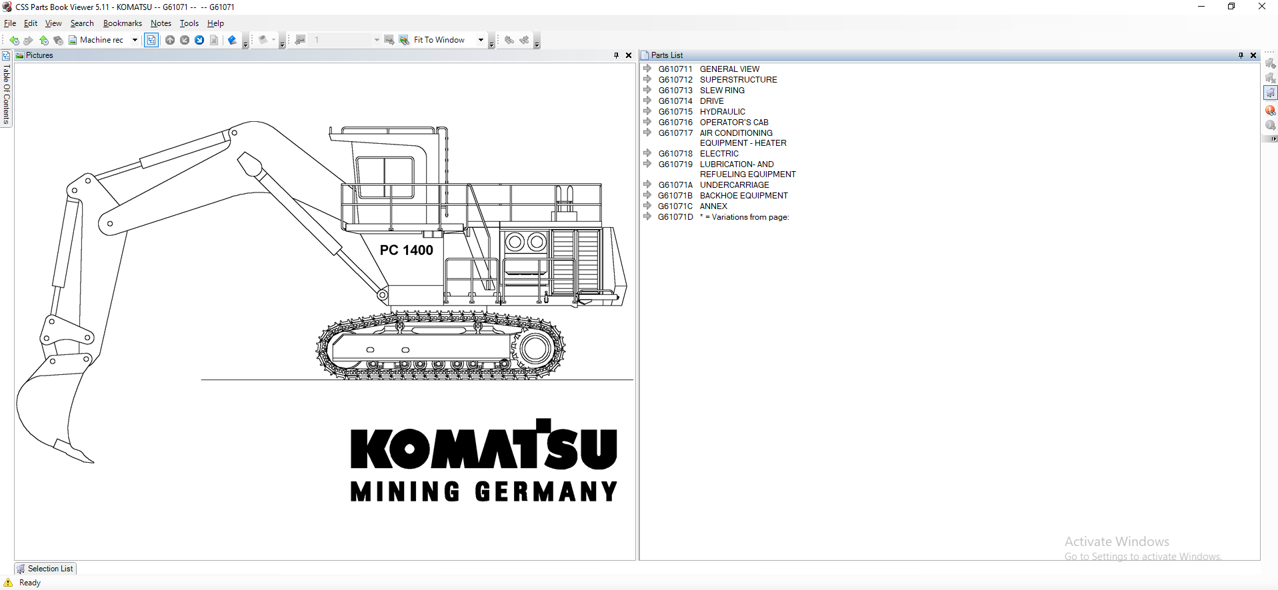The height and width of the screenshot is (590, 1278).
Task: Click the picture zoom icon before Fit To Window
Action: coord(404,40)
